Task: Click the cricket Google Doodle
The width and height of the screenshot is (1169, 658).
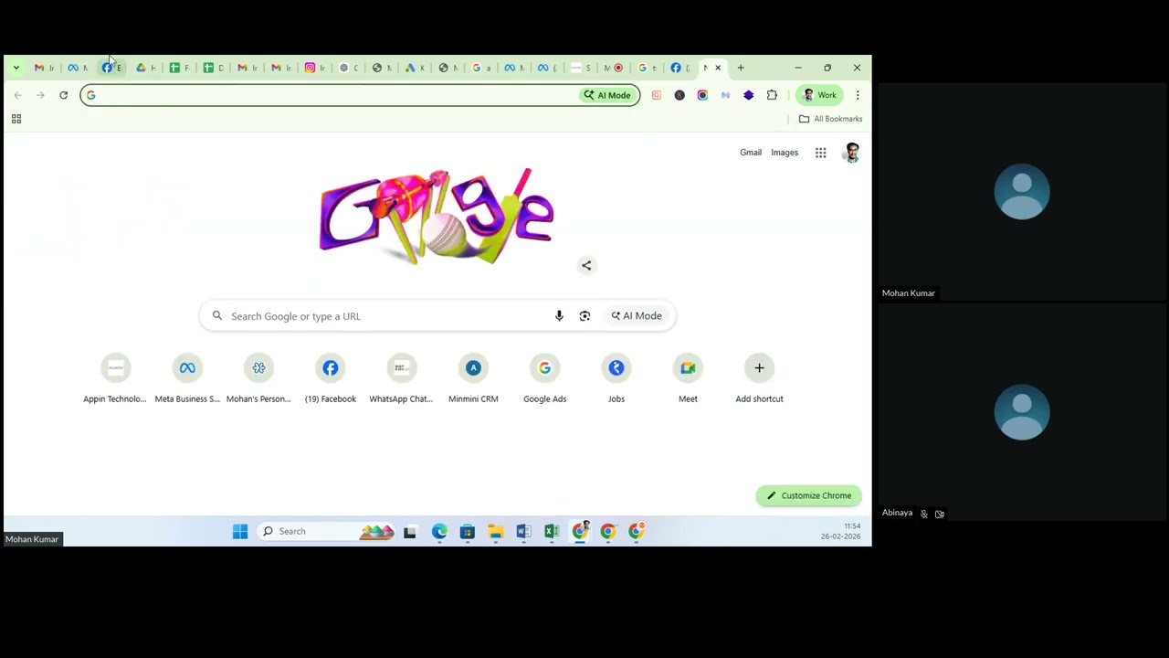Action: (x=437, y=217)
